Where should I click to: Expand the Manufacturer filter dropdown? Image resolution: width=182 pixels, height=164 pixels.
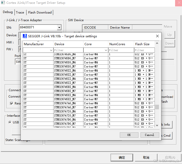click(51, 50)
